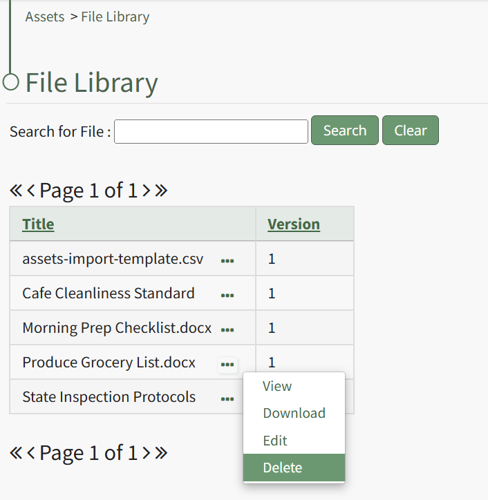The image size is (488, 500).
Task: Jump to first page in bottom pagination
Action: point(16,453)
